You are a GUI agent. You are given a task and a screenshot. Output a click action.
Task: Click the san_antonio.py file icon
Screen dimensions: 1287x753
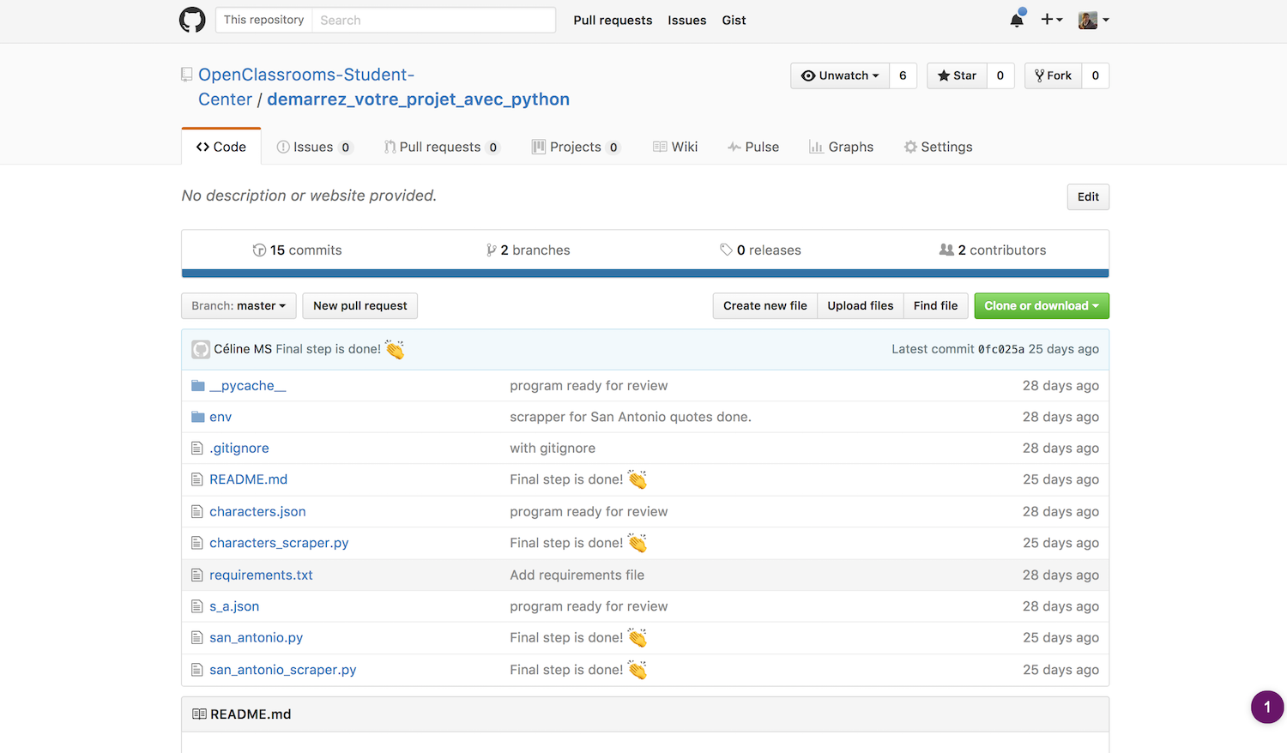tap(197, 638)
